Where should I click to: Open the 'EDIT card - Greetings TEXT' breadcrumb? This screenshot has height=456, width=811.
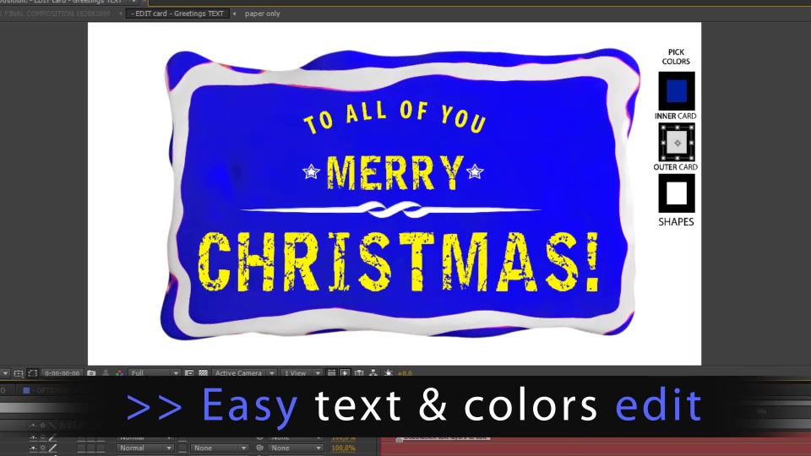tap(178, 14)
